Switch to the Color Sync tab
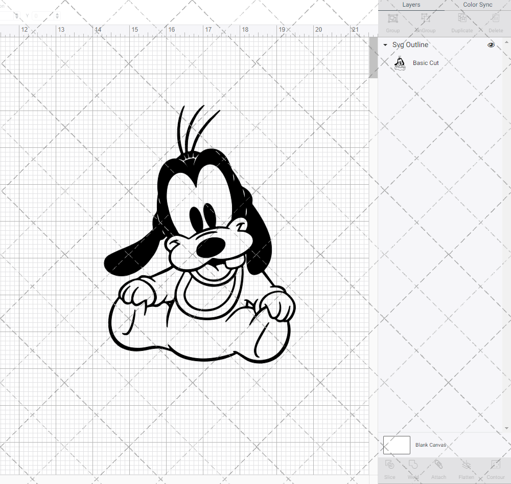The width and height of the screenshot is (511, 484). click(x=477, y=5)
